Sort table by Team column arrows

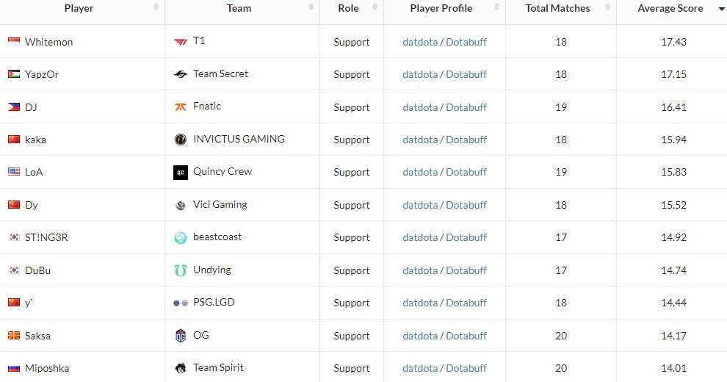(311, 7)
